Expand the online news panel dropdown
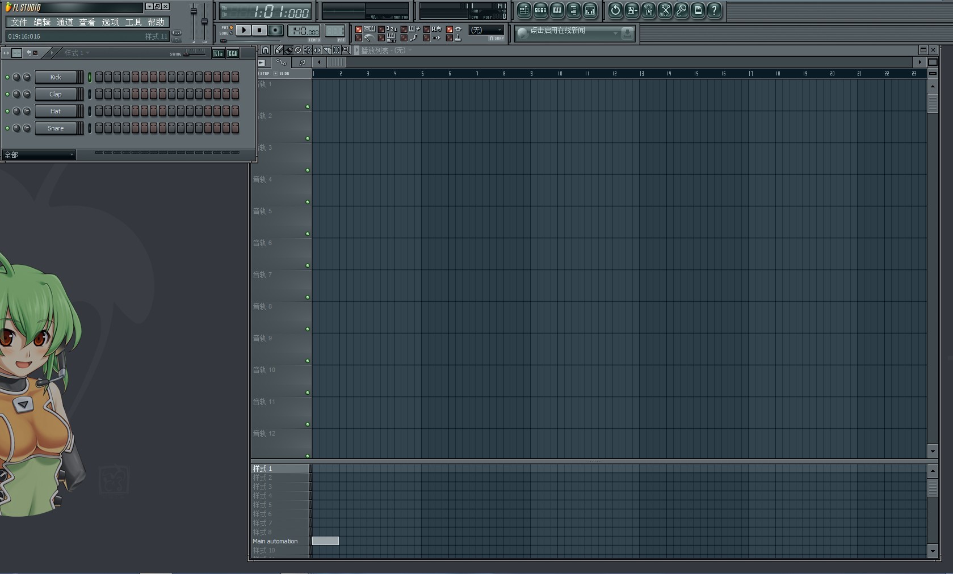Image resolution: width=953 pixels, height=574 pixels. (x=615, y=33)
